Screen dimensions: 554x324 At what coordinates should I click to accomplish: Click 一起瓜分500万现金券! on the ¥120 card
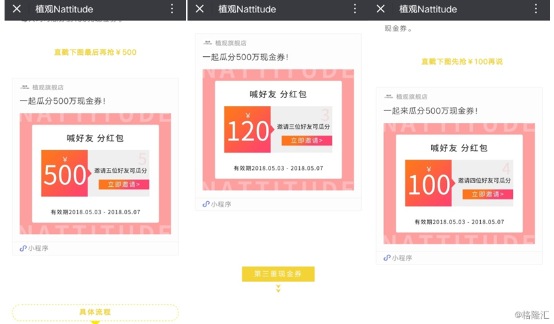(246, 57)
